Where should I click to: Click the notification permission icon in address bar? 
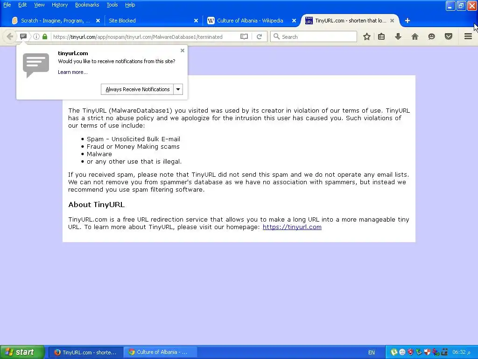click(x=23, y=36)
